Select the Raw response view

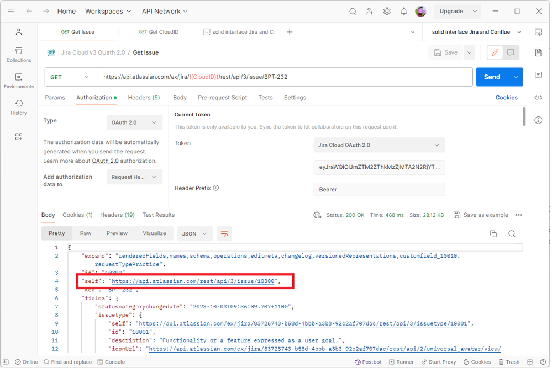click(86, 233)
